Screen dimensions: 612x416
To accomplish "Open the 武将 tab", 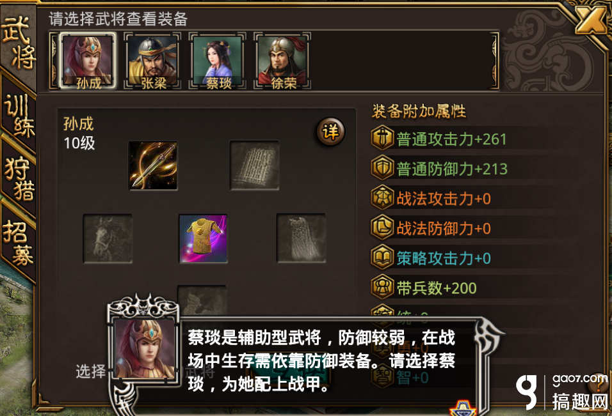I will 18,42.
